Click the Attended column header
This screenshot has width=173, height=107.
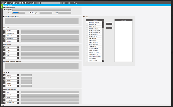[x=123, y=20]
